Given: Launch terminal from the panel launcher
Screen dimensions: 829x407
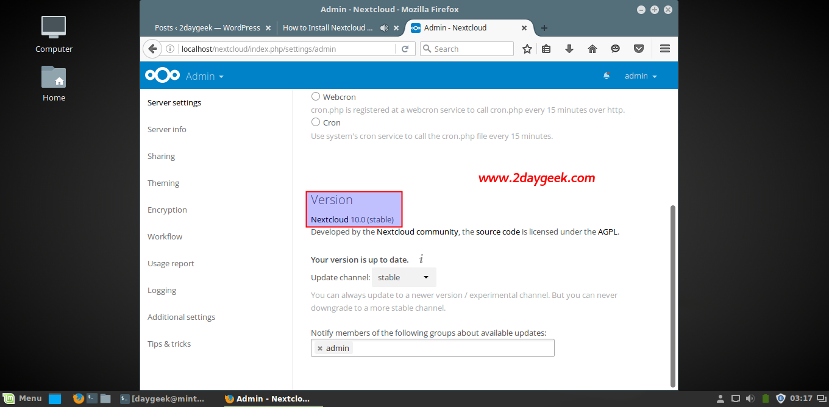Looking at the screenshot, I should click(x=92, y=398).
